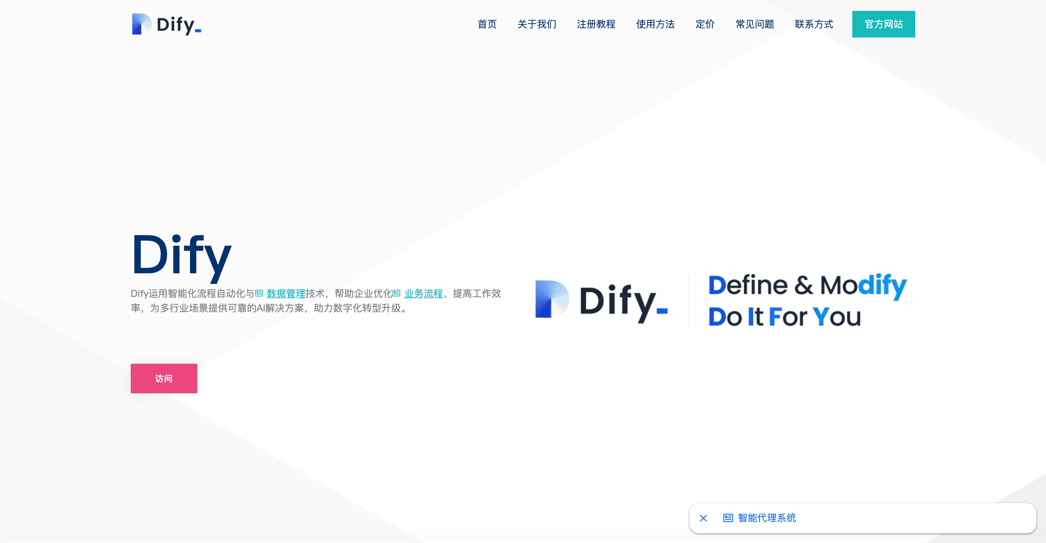Go to 关于我们 page
This screenshot has width=1046, height=543.
click(x=536, y=24)
